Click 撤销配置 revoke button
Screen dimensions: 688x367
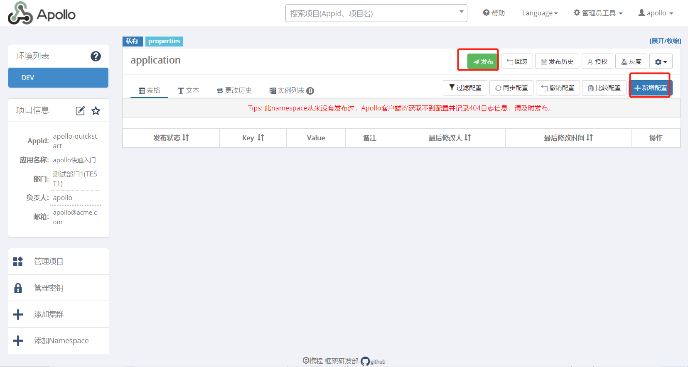[x=558, y=88]
